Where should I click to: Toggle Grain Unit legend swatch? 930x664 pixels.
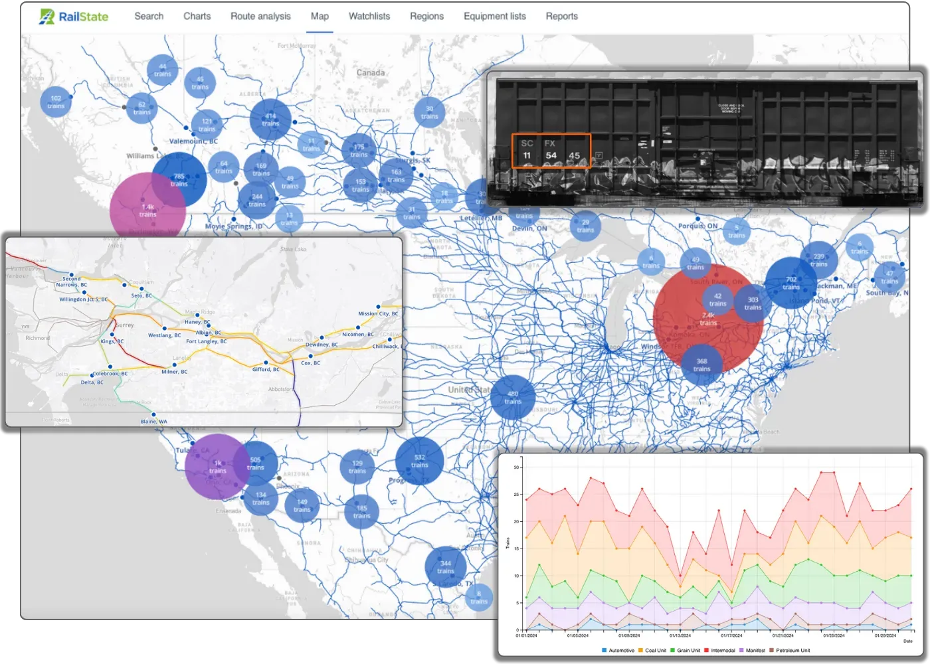(673, 651)
